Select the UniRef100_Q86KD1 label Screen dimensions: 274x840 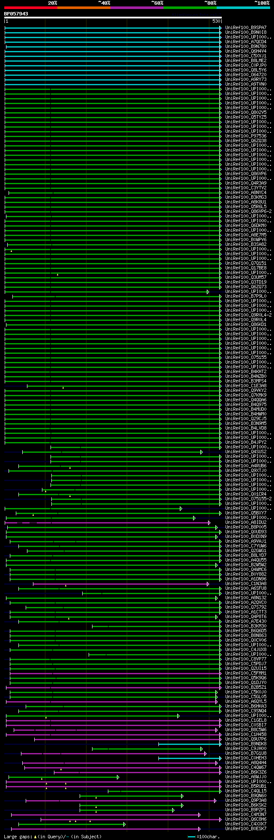246,325
